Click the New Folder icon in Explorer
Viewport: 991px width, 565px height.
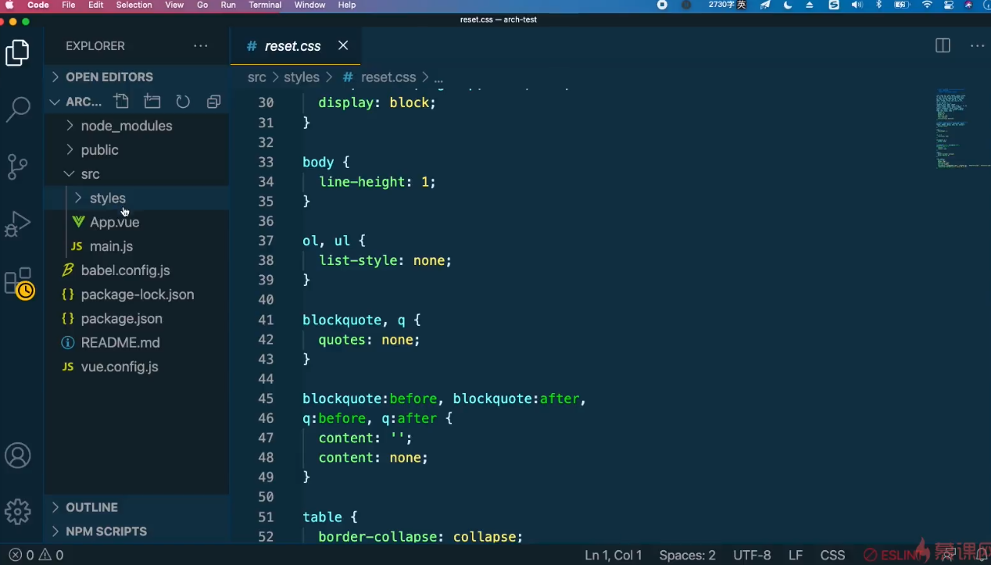152,102
